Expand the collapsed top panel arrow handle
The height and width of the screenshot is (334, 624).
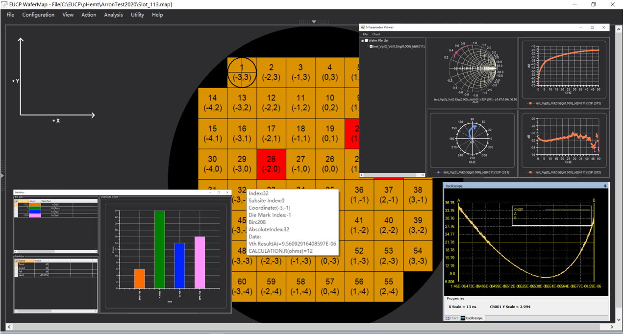[314, 22]
